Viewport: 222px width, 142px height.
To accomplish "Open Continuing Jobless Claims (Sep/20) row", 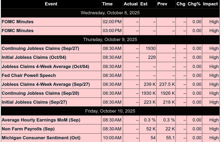I will pyautogui.click(x=110, y=93).
